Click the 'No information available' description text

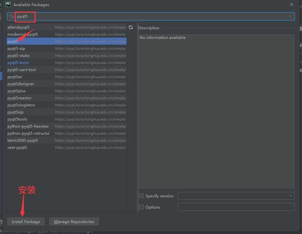point(163,37)
